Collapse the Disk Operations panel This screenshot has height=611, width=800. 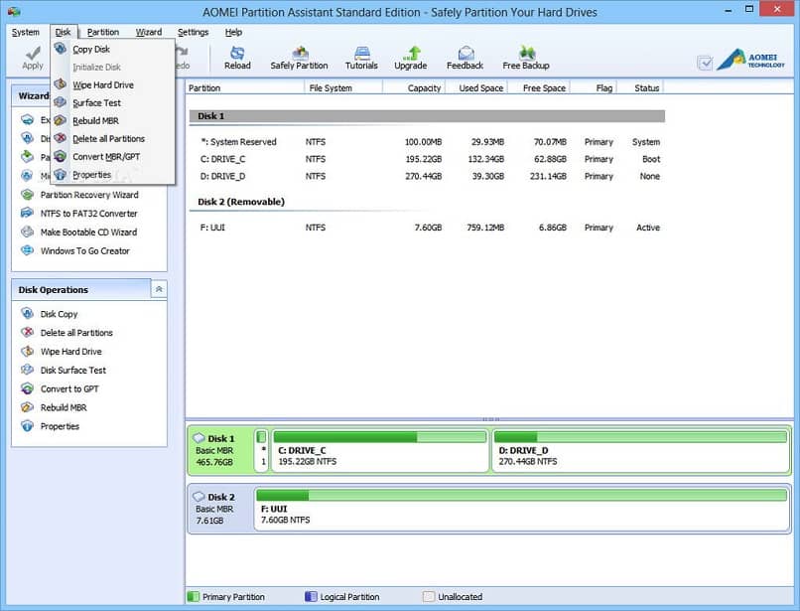pyautogui.click(x=159, y=289)
